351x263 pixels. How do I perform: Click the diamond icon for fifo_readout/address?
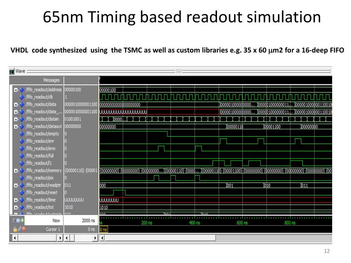coord(22,90)
